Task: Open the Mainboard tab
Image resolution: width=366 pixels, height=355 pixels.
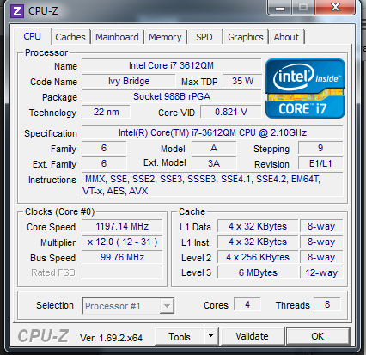Action: tap(117, 37)
